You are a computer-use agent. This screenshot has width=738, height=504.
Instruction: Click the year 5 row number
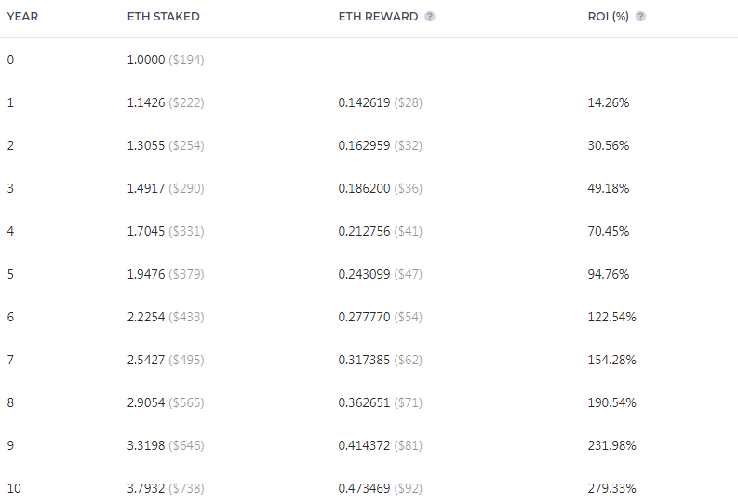tap(10, 274)
